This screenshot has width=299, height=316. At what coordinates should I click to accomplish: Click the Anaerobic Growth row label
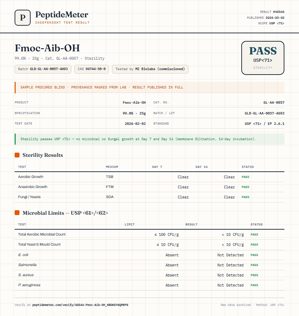pyautogui.click(x=33, y=187)
